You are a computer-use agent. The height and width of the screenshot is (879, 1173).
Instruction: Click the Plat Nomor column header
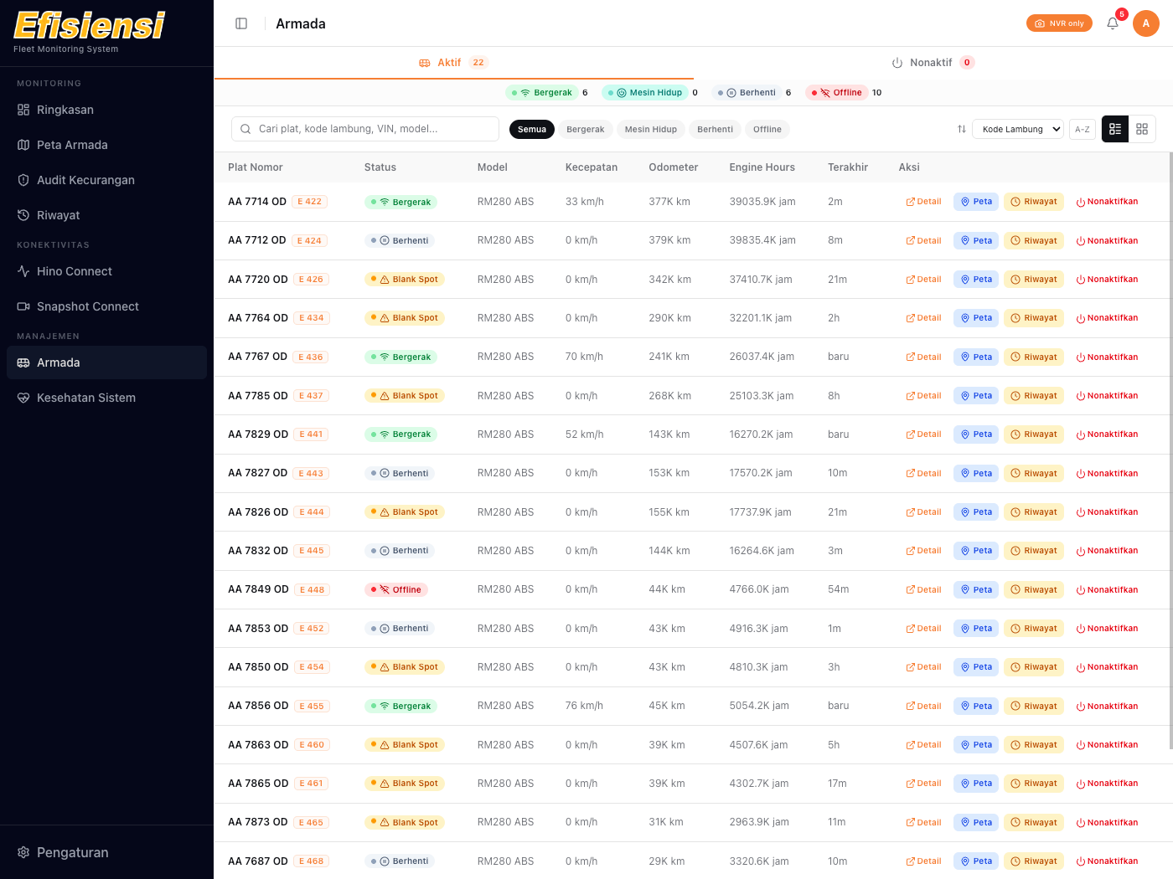256,167
